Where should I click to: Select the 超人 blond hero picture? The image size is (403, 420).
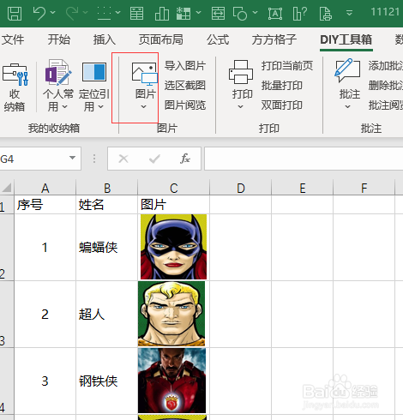(171, 314)
